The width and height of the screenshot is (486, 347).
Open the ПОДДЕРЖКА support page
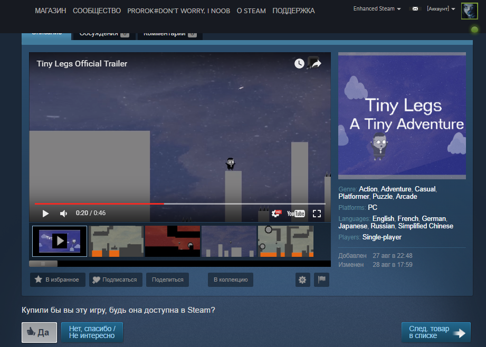tap(293, 11)
